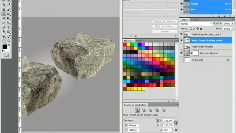Select the 3D Orbit camera tool

click(9, 37)
